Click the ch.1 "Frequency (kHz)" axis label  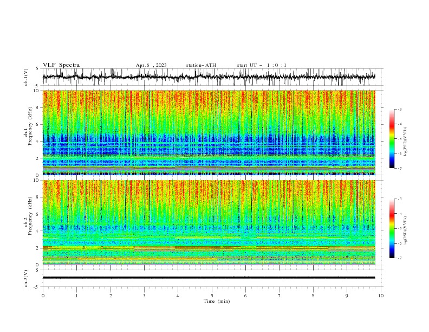[30, 126]
